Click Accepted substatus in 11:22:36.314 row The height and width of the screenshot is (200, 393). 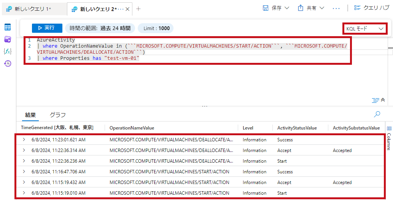[342, 150]
